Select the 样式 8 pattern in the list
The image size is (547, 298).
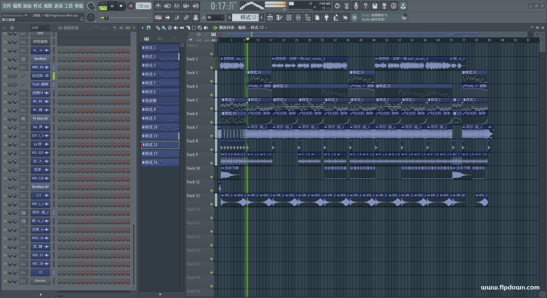coord(160,110)
